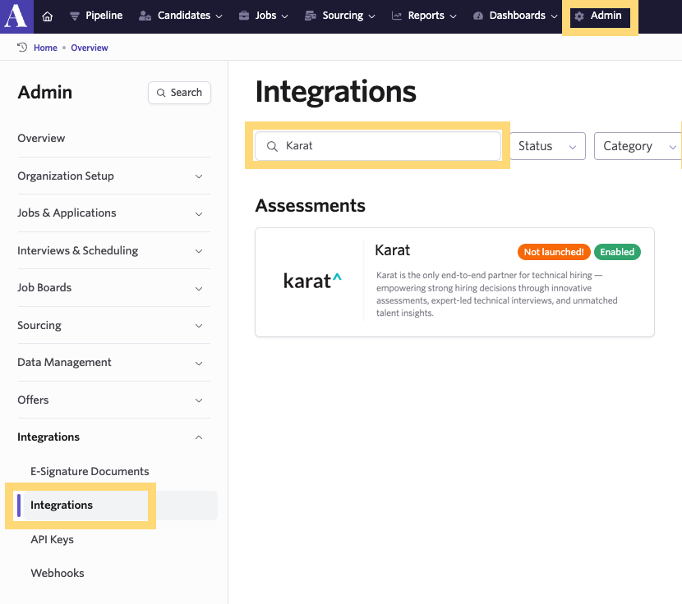The image size is (682, 604).
Task: Click the Jobs briefcase icon
Action: click(244, 16)
